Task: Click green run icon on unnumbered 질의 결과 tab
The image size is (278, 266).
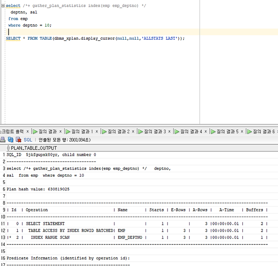Action: pos(35,131)
